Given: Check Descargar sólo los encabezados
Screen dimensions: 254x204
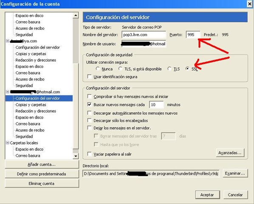Looking at the screenshot, I should [x=90, y=120].
